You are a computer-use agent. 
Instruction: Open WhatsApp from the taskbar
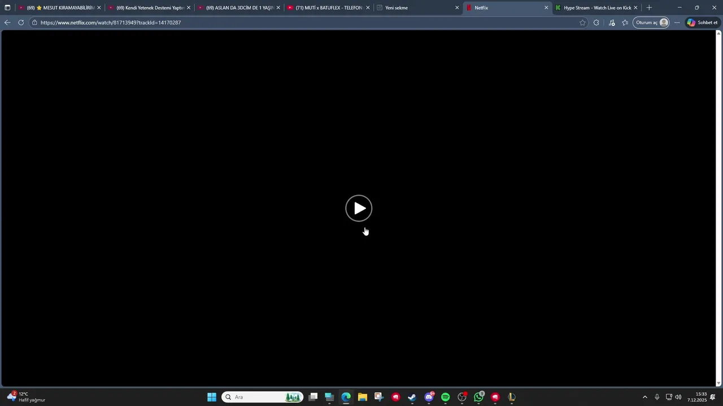(x=479, y=397)
